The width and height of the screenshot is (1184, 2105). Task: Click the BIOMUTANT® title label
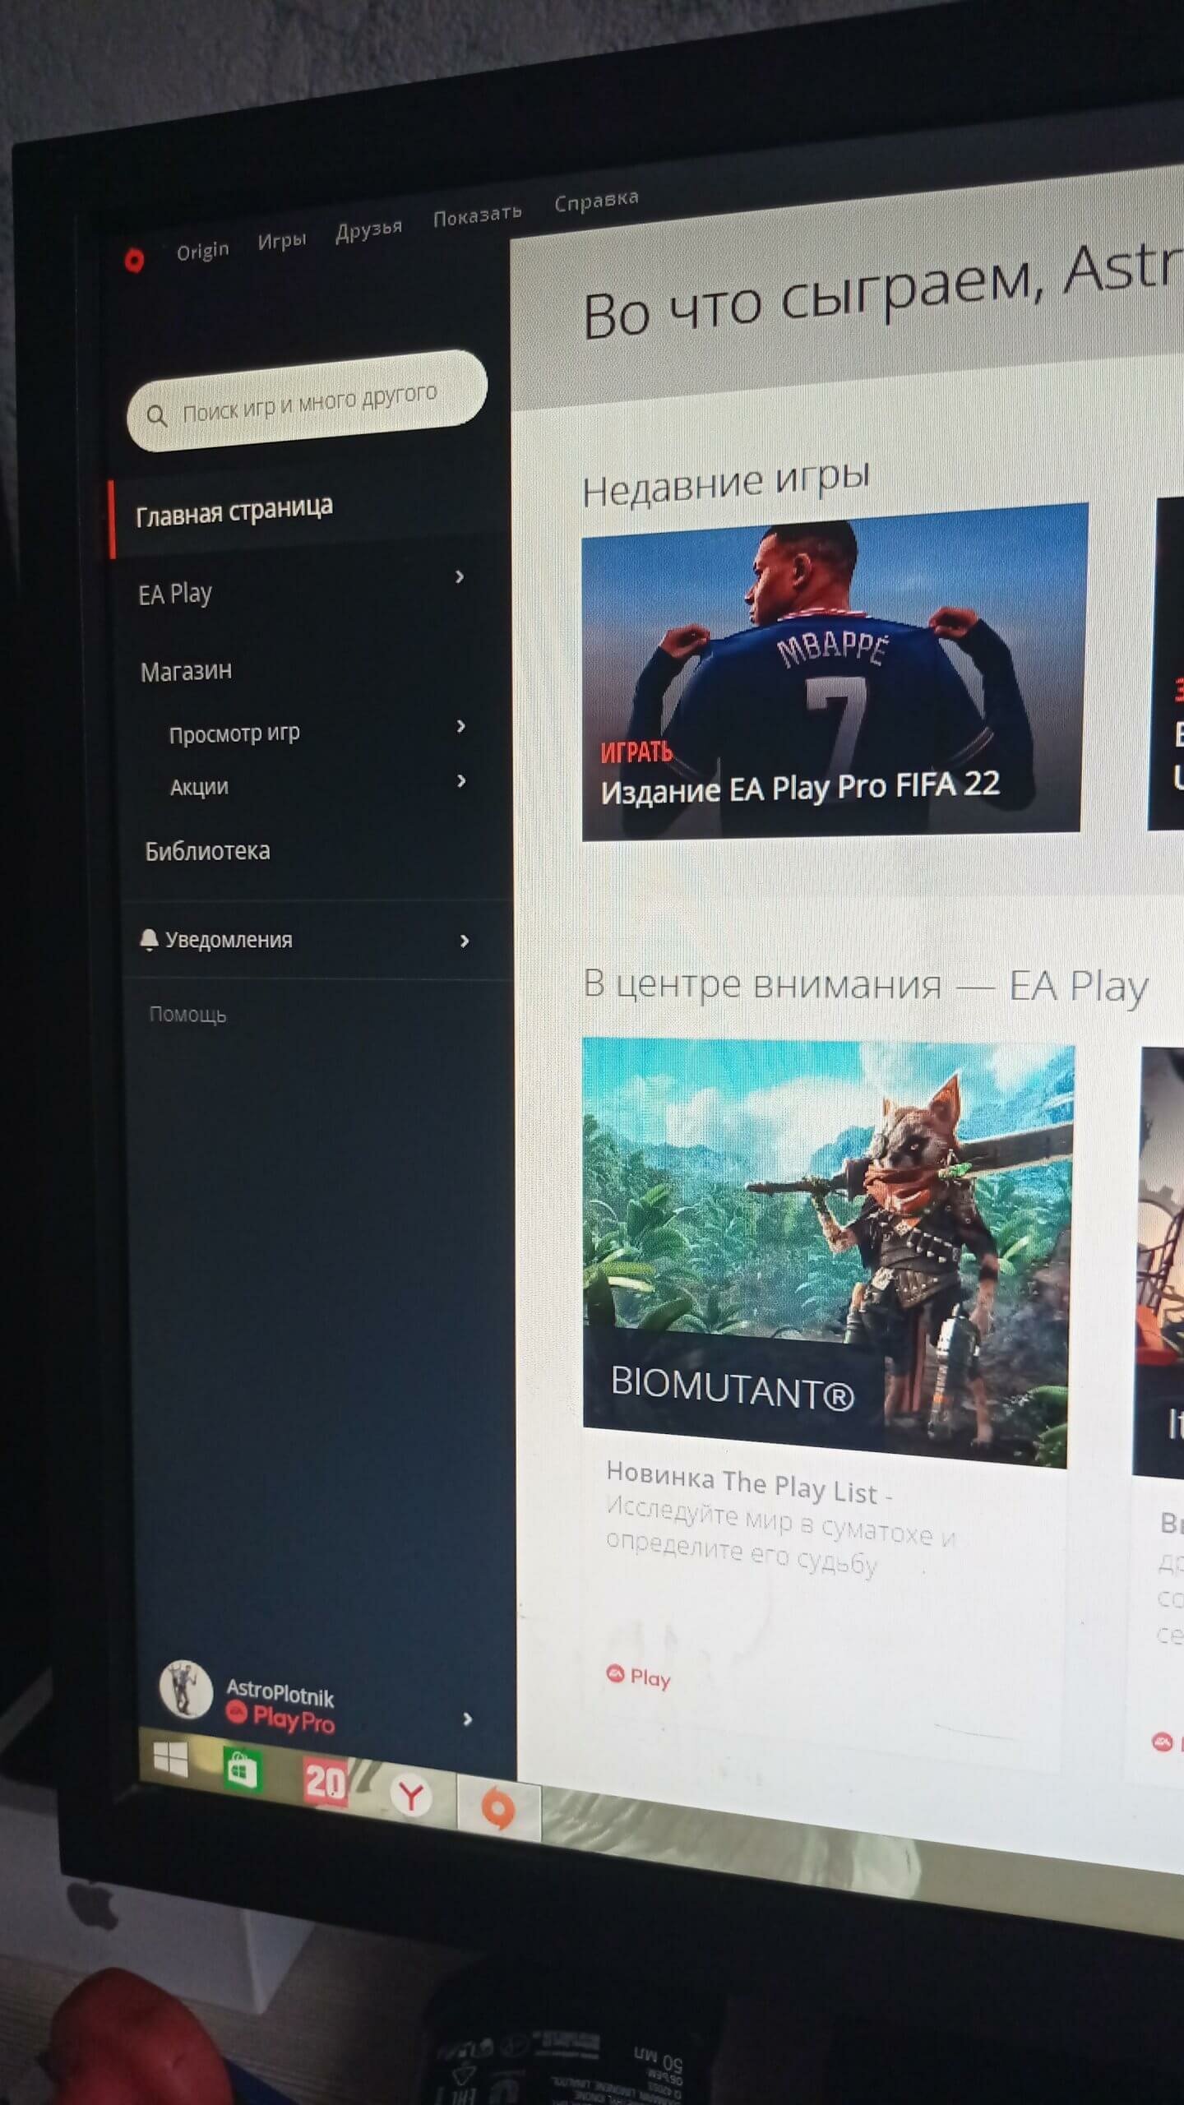tap(733, 1387)
